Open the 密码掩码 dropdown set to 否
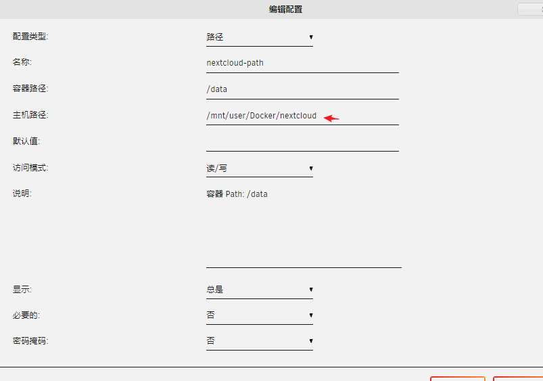Screen dimensions: 543x381 pos(259,341)
